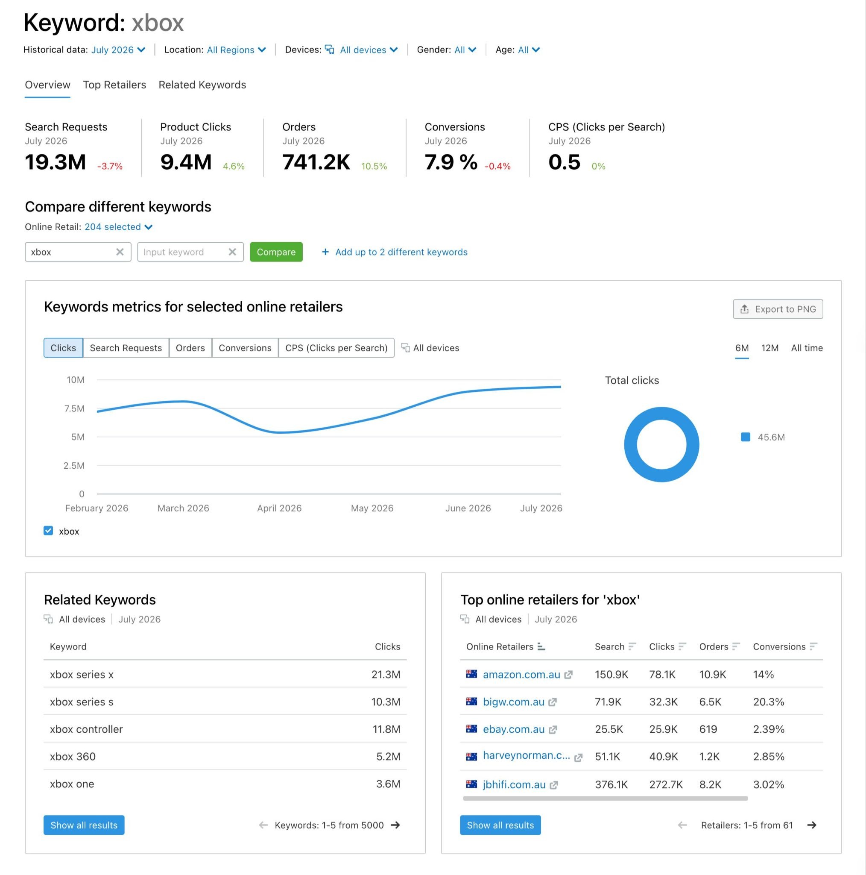Open ebay.com.au retailer link

tap(514, 730)
